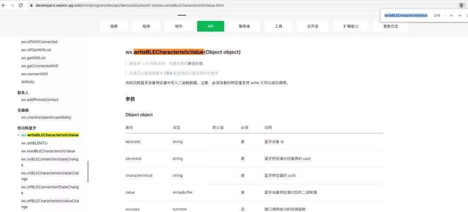
Task: Open the 框架 tab
Action: [146, 26]
